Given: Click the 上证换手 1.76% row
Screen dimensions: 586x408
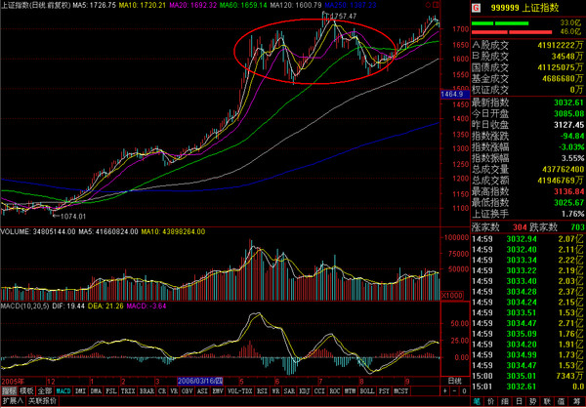Looking at the screenshot, I should tap(527, 214).
